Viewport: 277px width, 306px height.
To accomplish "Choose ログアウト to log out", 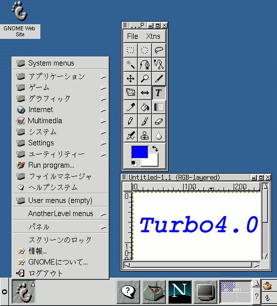I will [x=61, y=273].
